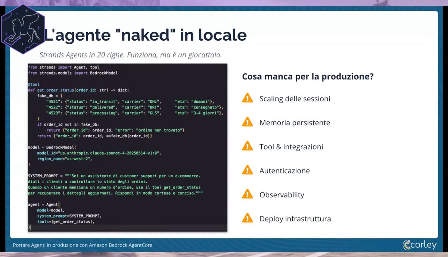
Task: Click the warning icon beside Observability
Action: click(247, 194)
